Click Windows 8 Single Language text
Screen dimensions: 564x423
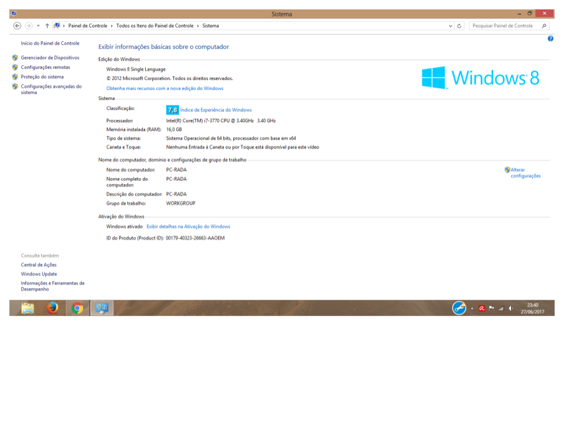[x=136, y=69]
